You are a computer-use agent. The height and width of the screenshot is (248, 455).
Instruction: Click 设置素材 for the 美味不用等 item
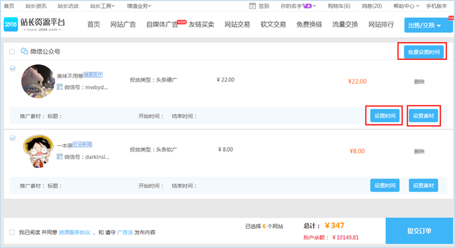coord(423,116)
